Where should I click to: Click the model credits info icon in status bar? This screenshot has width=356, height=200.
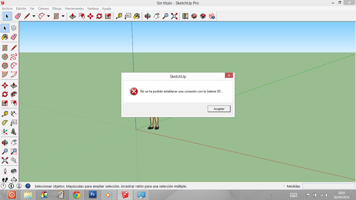(x=11, y=186)
